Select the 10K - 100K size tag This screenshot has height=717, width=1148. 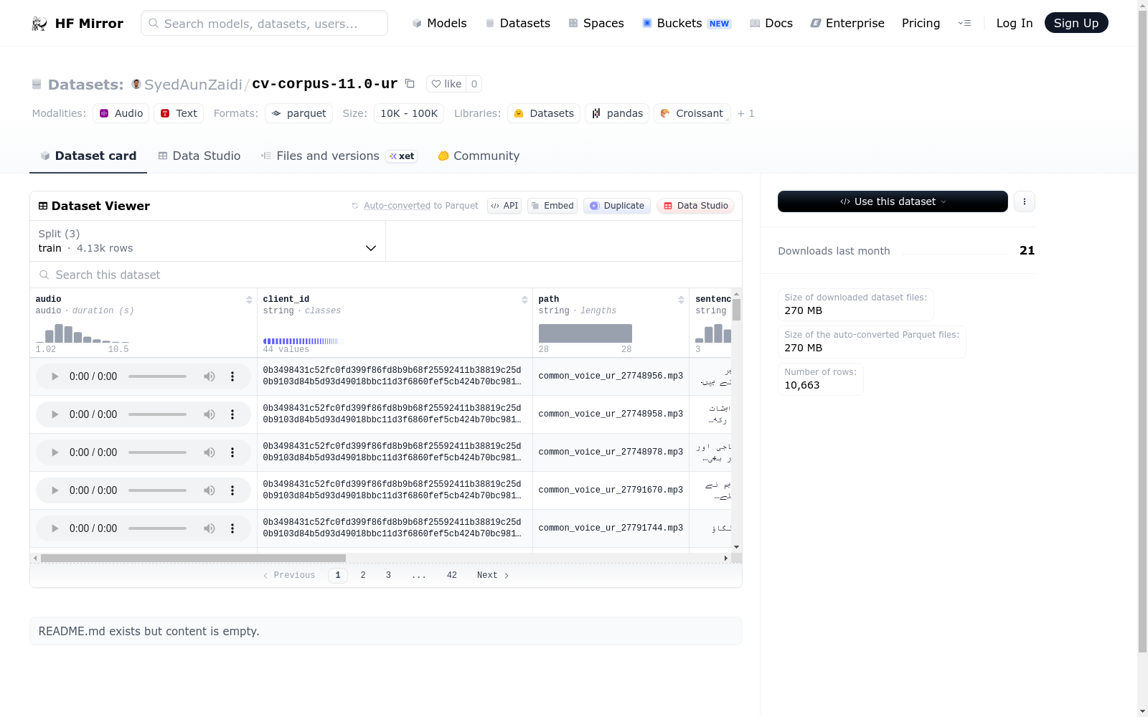[409, 113]
